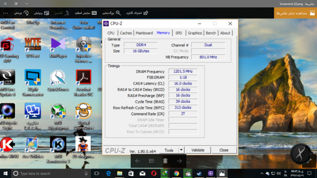Click the volume speaker tray icon
Screen dimensions: 317x178
(x=279, y=174)
